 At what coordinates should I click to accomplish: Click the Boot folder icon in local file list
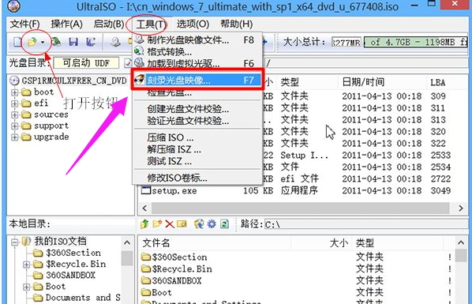coord(146,293)
